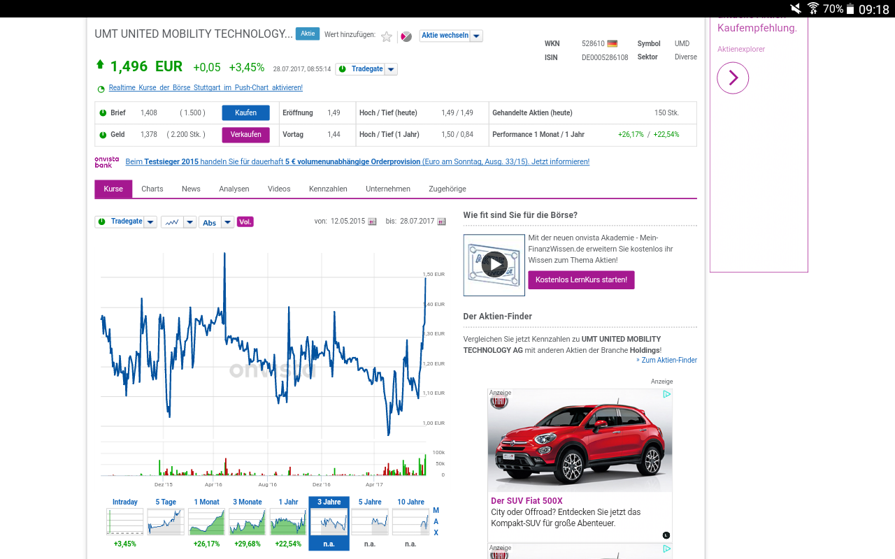Click Kostenlos LernKurs starten button
Image resolution: width=895 pixels, height=559 pixels.
581,280
